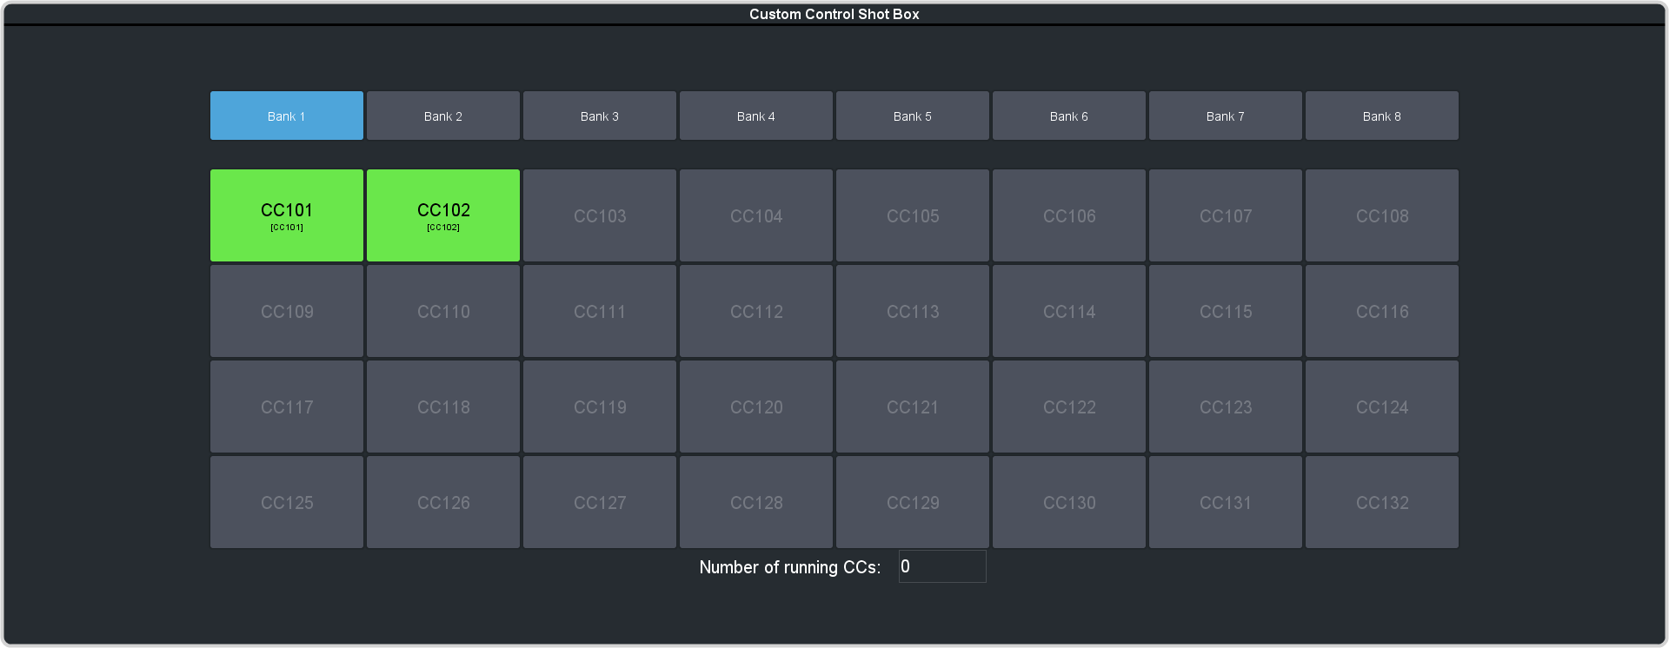Trigger the green CC102 button
Viewport: 1669px width, 648px height.
pos(443,215)
